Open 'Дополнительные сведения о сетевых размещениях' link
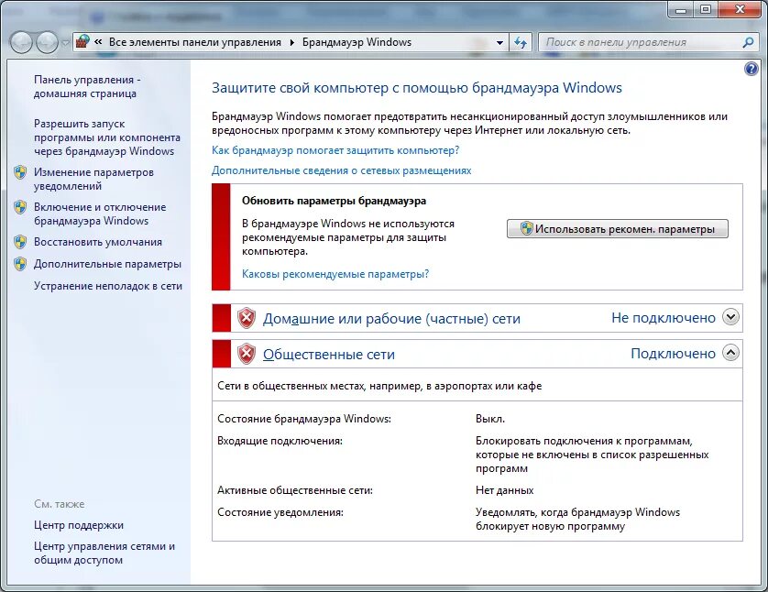768x592 pixels. click(x=342, y=170)
